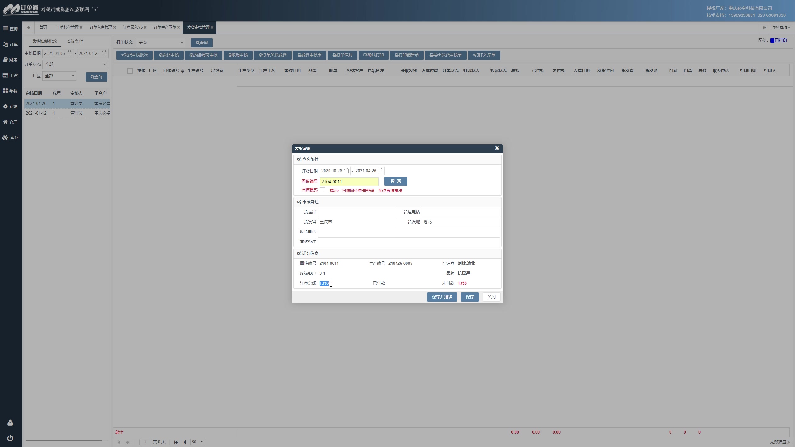Image resolution: width=795 pixels, height=447 pixels.
Task: Go to the previous page in pager
Action: (128, 442)
